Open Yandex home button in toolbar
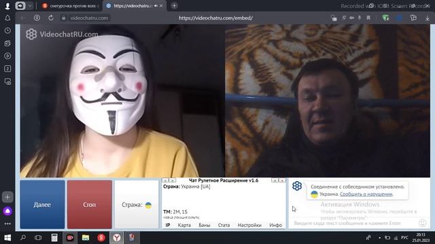The image size is (435, 244). coord(37,18)
